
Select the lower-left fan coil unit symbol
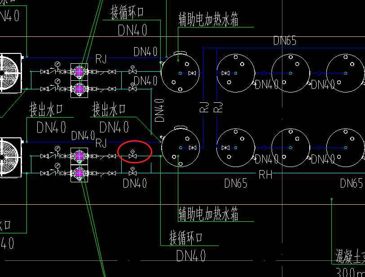(9, 157)
